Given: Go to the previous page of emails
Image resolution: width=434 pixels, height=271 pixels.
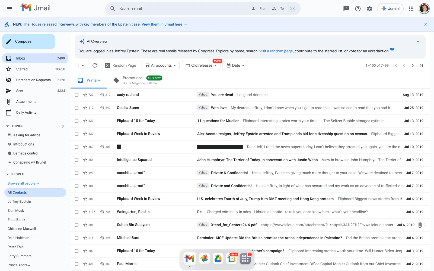Looking at the screenshot, I should pyautogui.click(x=404, y=65).
